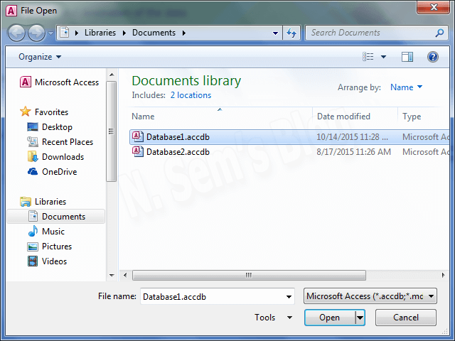
Task: Open the 2 locations link
Action: click(x=191, y=95)
